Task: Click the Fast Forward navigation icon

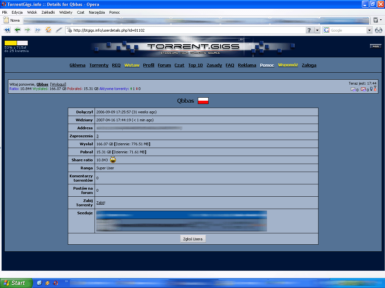Action: click(38, 30)
